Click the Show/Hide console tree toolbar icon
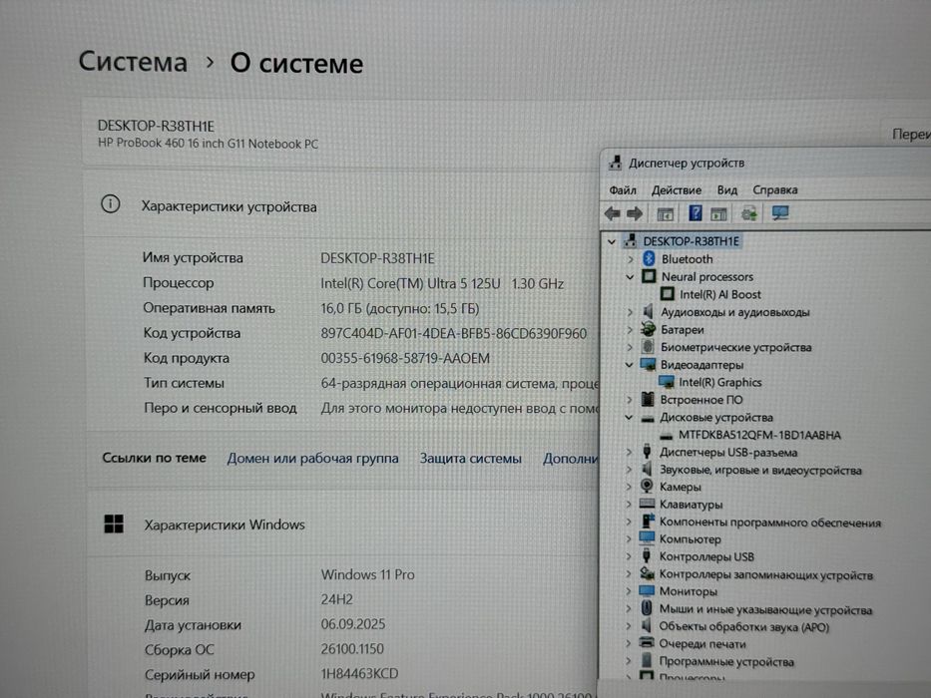The height and width of the screenshot is (698, 931). [x=665, y=213]
